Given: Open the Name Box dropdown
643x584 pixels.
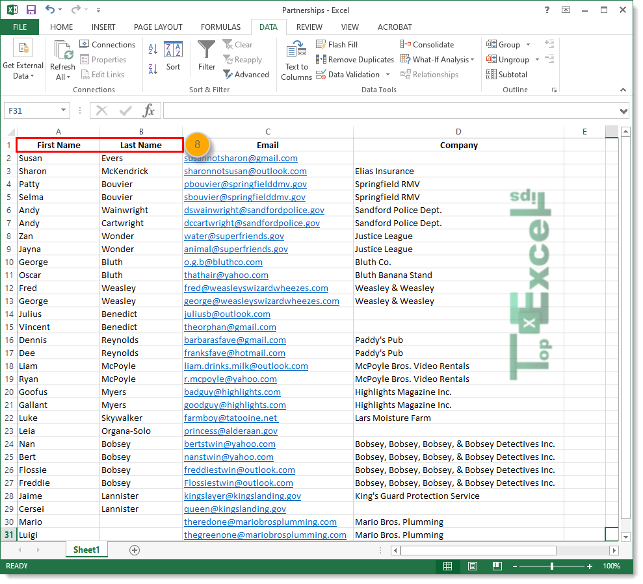Looking at the screenshot, I should point(63,110).
